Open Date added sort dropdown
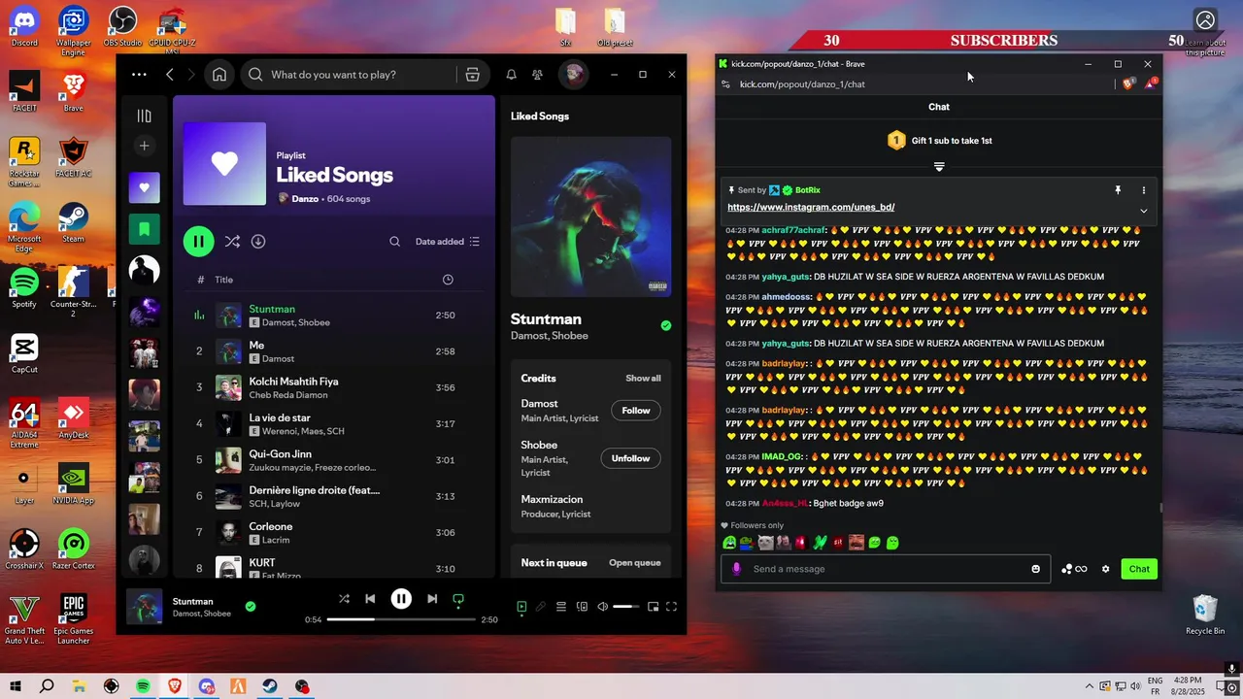 (x=448, y=242)
